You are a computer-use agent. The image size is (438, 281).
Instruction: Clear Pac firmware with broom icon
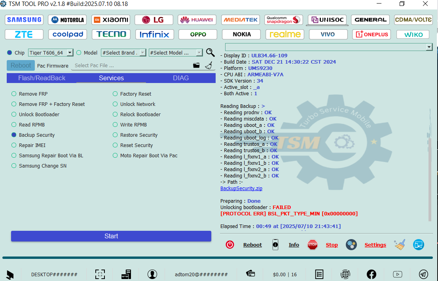(209, 65)
